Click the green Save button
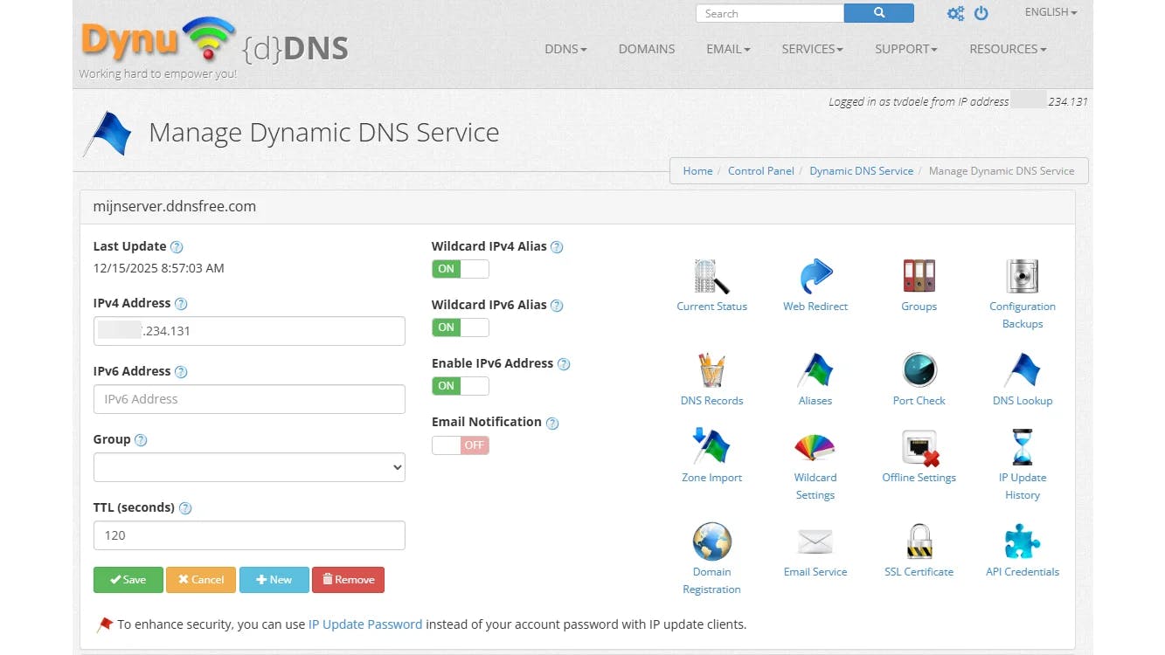This screenshot has width=1165, height=655. click(128, 580)
